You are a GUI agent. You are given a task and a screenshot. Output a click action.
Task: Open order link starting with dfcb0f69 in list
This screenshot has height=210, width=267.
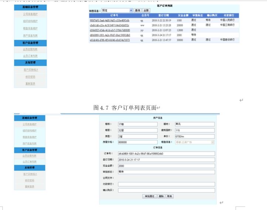point(110,35)
